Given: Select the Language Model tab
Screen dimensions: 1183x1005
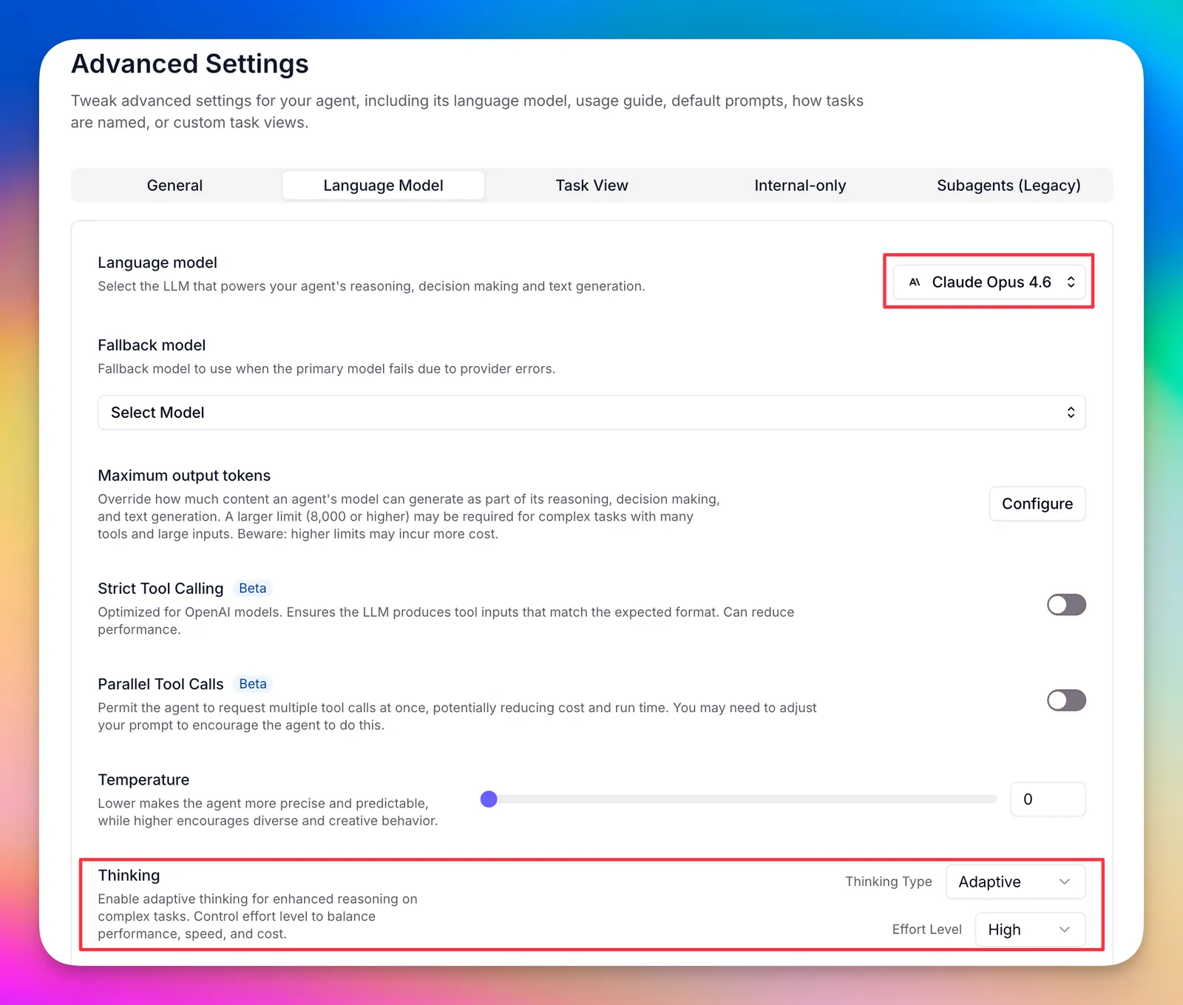Looking at the screenshot, I should pyautogui.click(x=383, y=186).
